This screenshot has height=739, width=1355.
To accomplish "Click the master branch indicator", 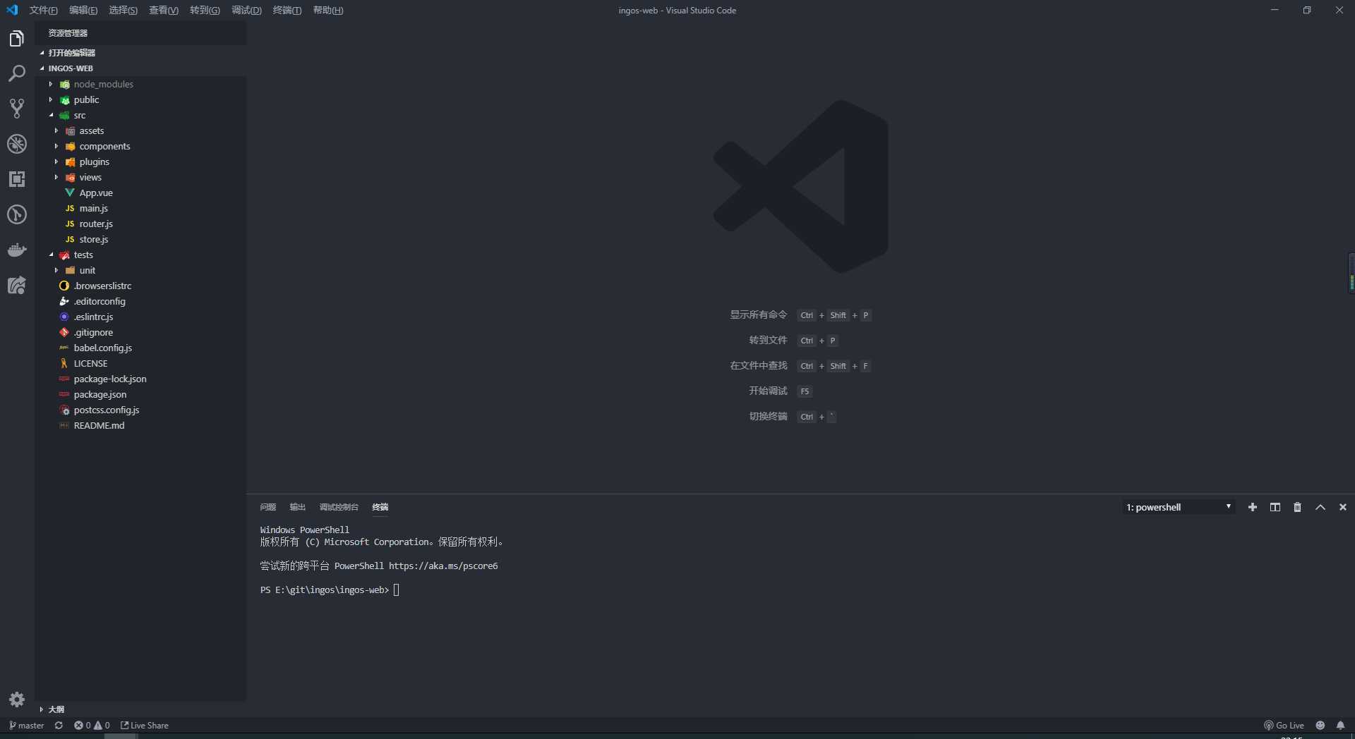I will [x=26, y=725].
